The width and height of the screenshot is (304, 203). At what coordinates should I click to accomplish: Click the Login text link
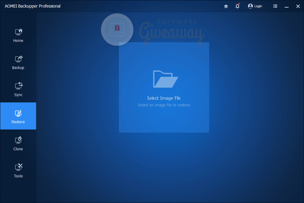[x=258, y=6]
